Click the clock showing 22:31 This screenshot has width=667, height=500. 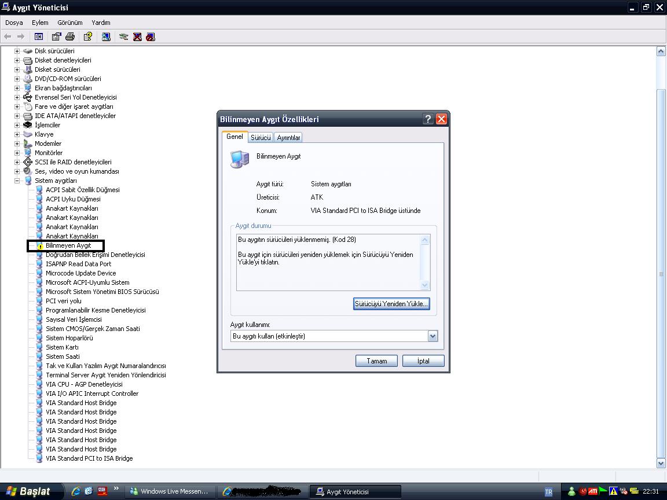pyautogui.click(x=651, y=491)
